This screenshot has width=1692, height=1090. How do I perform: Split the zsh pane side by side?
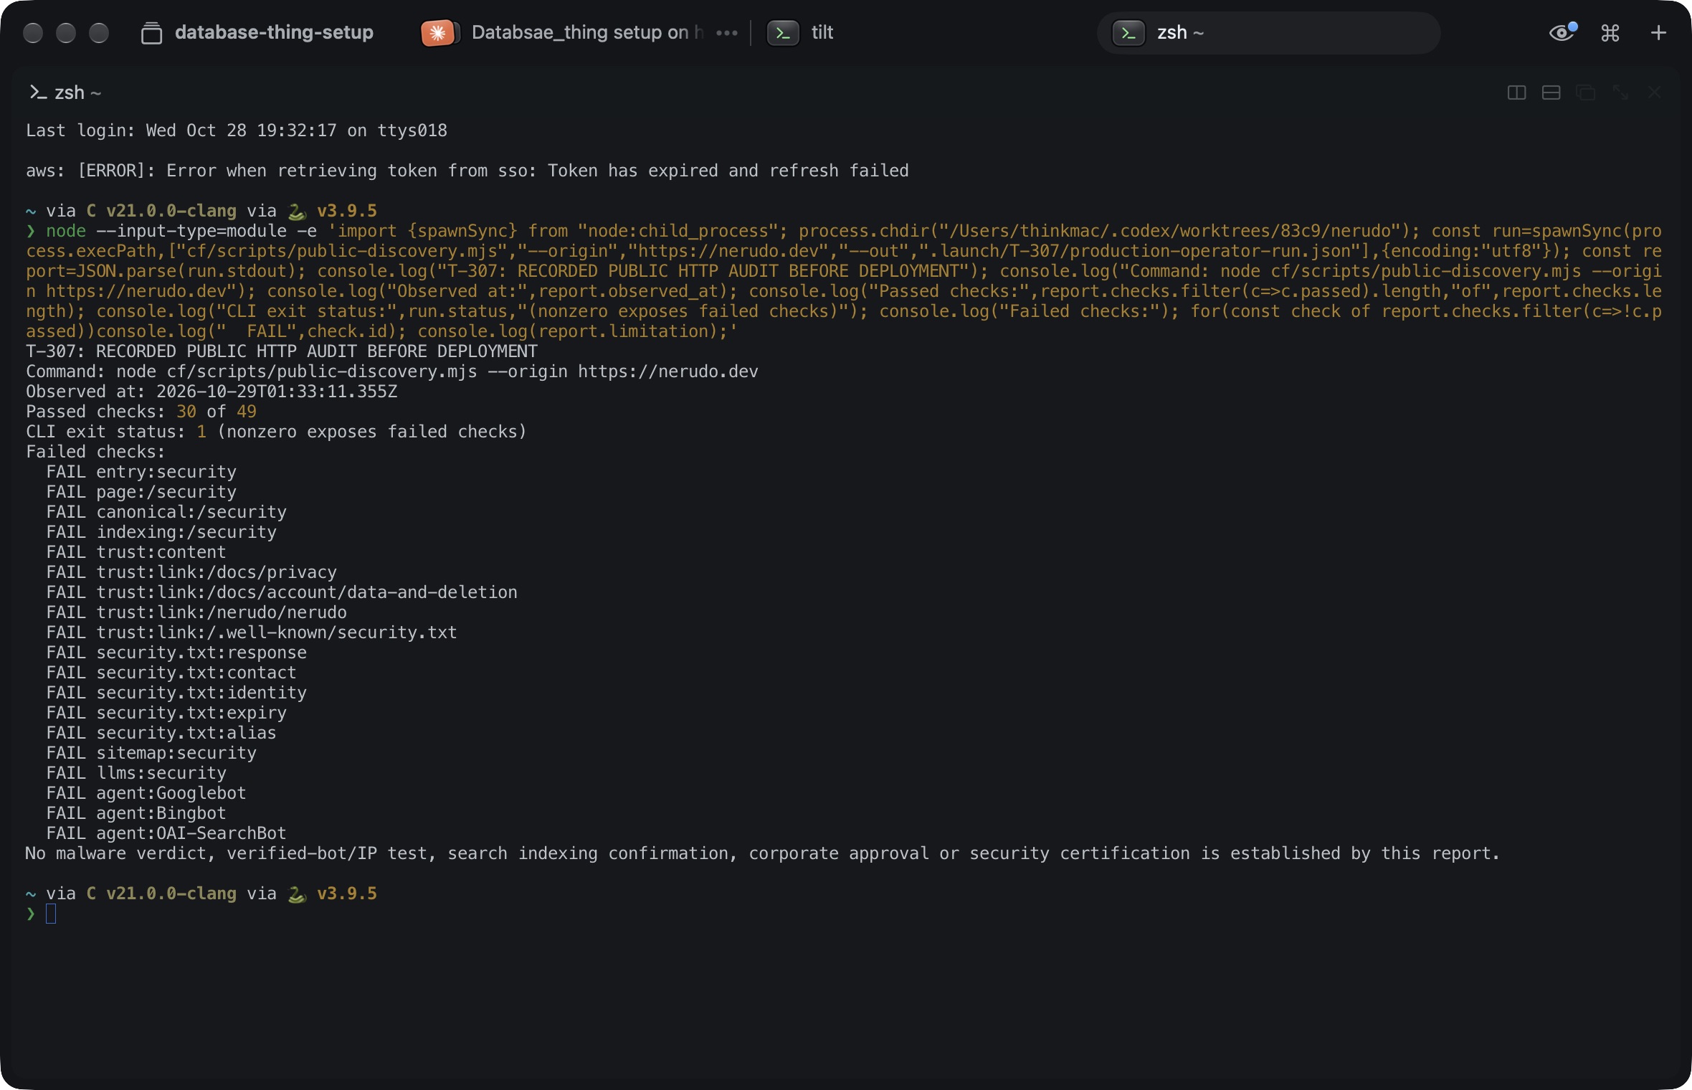pos(1516,93)
